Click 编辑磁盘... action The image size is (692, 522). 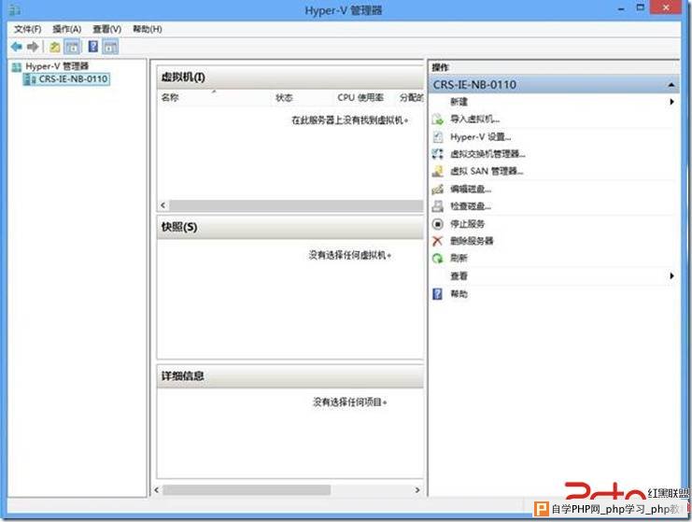pyautogui.click(x=471, y=189)
